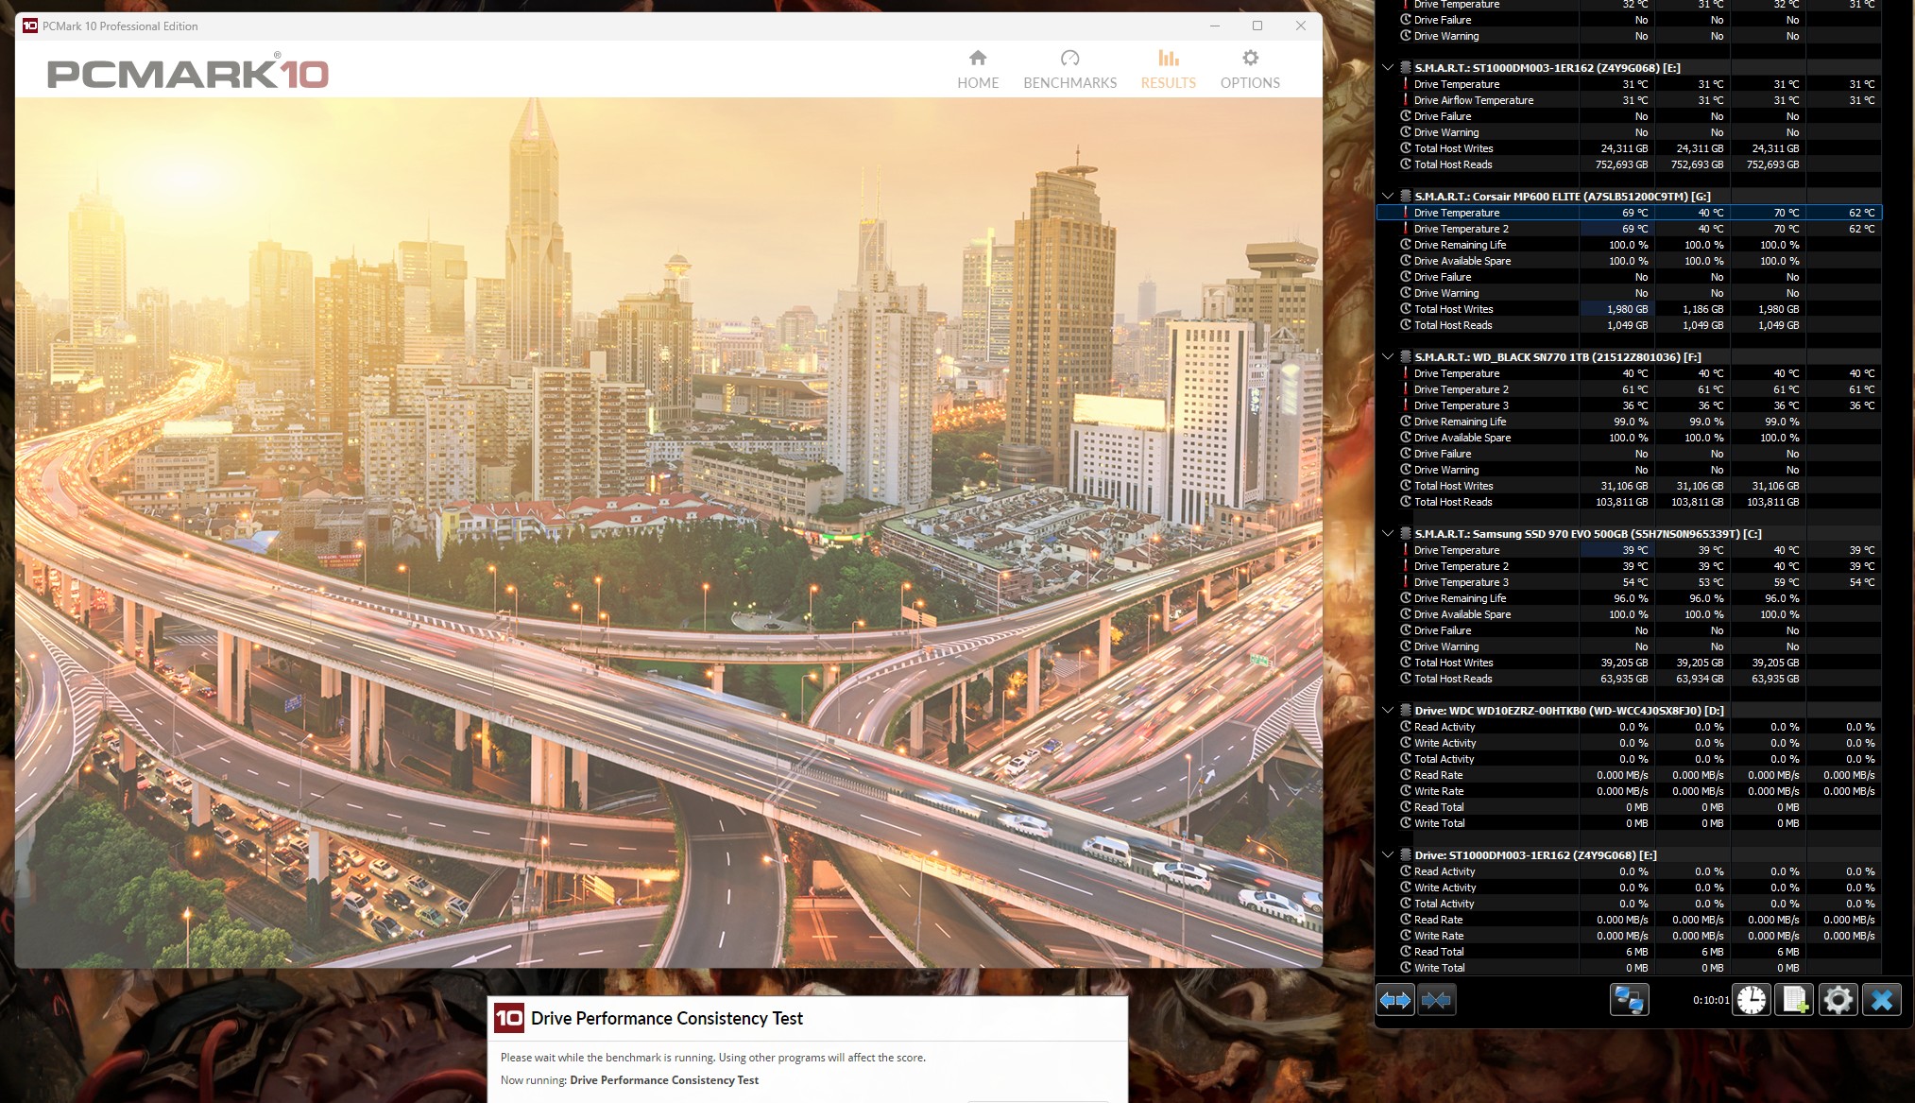Click the icon beside WDC Read Activity
Viewport: 1915px width, 1103px height.
coord(1406,727)
